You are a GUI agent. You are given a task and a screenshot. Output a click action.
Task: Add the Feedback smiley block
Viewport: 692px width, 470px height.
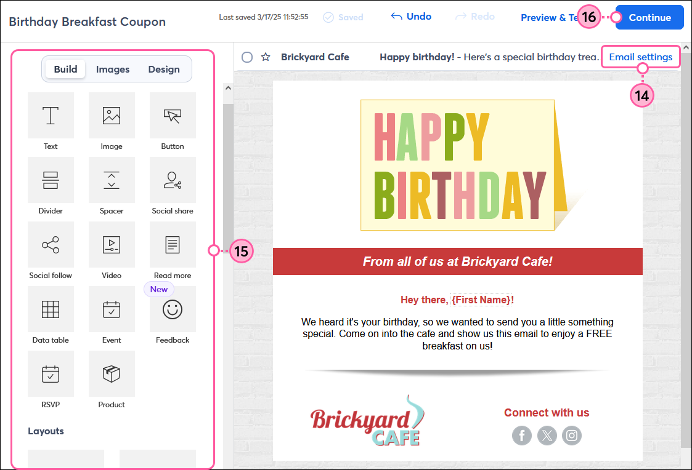point(173,309)
